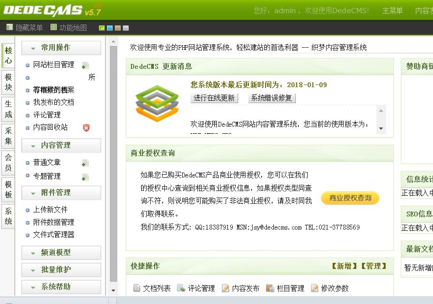The image size is (433, 304).
Task: Collapse the 常用操作 section
Action: tap(61, 48)
